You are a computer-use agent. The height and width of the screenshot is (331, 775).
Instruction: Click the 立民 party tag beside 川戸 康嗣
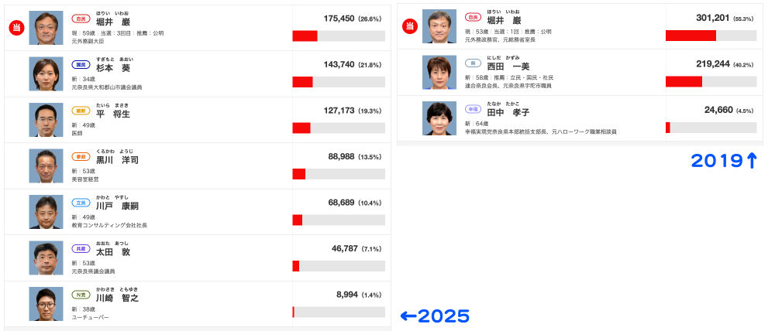pyautogui.click(x=81, y=203)
